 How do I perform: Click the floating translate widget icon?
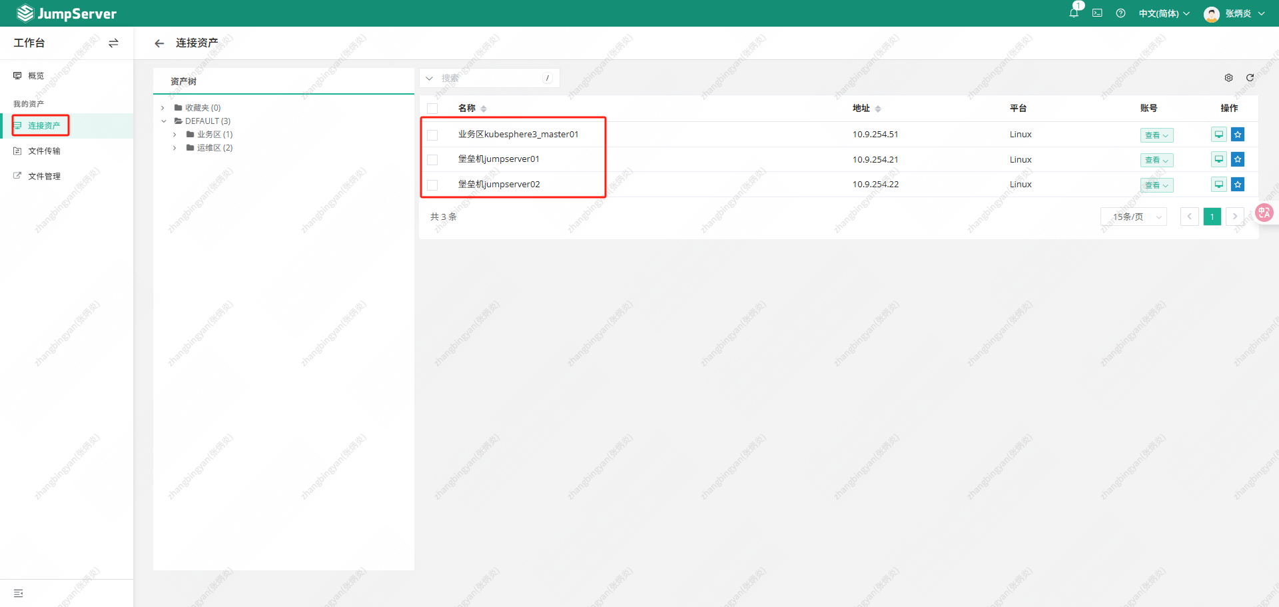pyautogui.click(x=1264, y=213)
